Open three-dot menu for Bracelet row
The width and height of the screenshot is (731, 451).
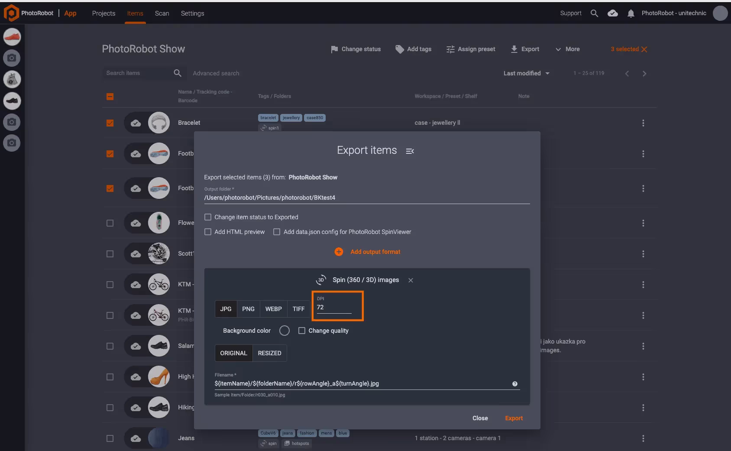pyautogui.click(x=643, y=123)
